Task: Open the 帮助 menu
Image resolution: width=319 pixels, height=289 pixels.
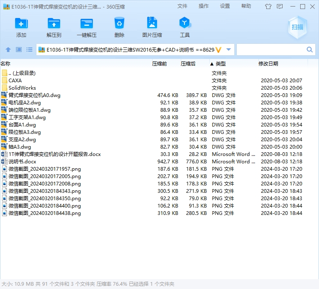Action: pos(246,6)
